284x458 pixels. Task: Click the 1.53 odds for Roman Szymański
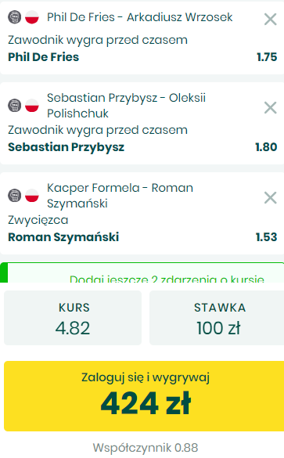pos(267,237)
